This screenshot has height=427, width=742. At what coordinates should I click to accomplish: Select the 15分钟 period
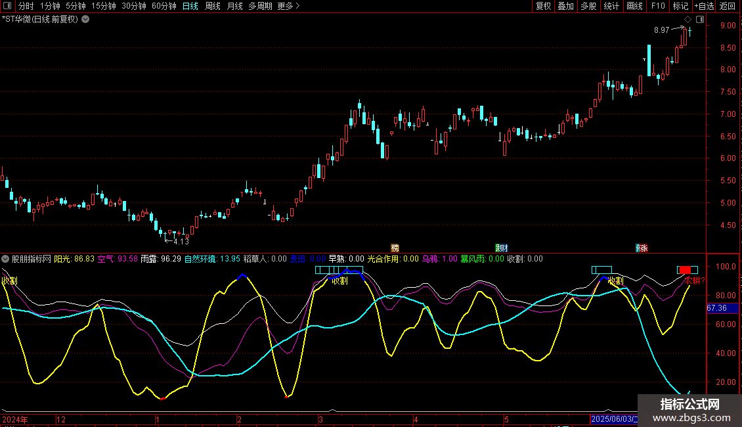click(x=104, y=6)
